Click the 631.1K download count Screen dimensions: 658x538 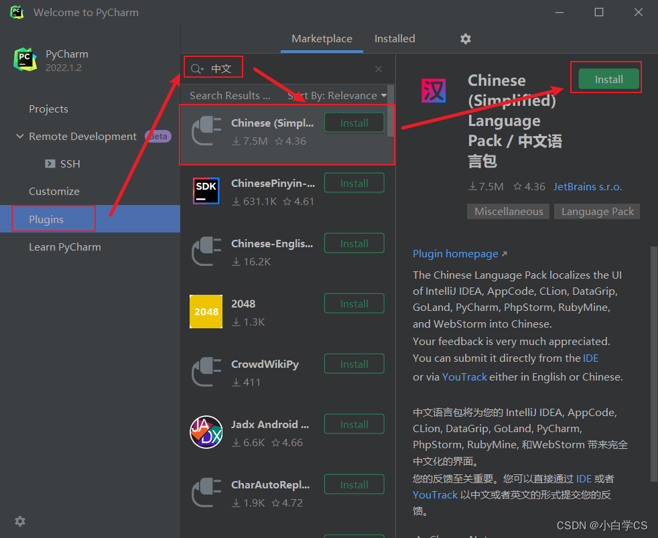pos(255,202)
